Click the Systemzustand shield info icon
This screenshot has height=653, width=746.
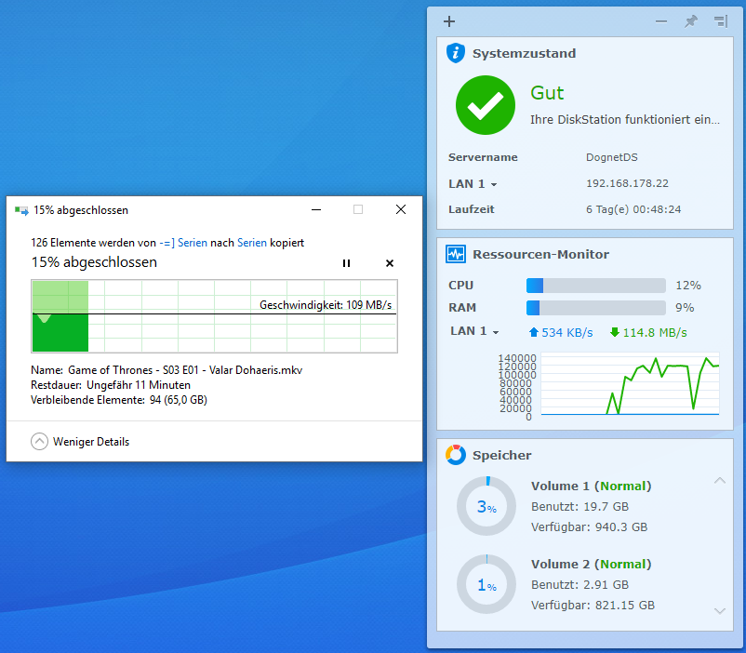[455, 53]
